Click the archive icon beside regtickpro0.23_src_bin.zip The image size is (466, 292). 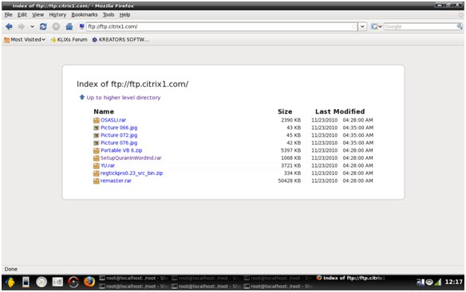pos(97,173)
